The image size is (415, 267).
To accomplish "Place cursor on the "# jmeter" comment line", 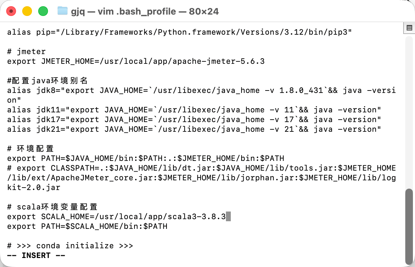I will [x=26, y=52].
